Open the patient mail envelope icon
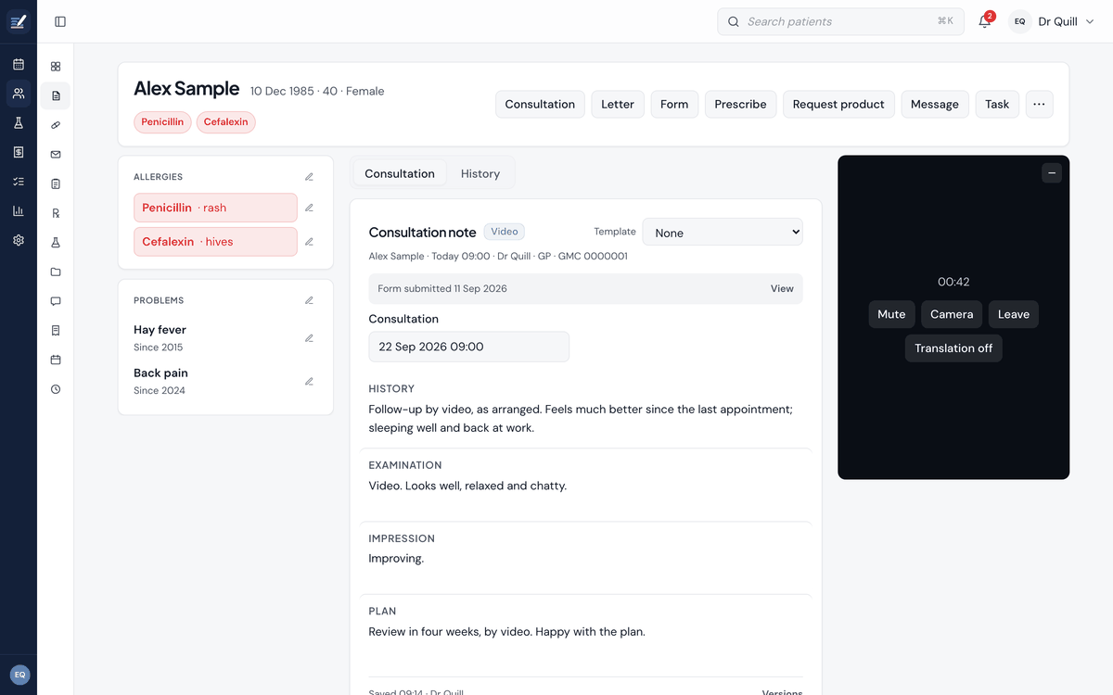 click(x=56, y=154)
